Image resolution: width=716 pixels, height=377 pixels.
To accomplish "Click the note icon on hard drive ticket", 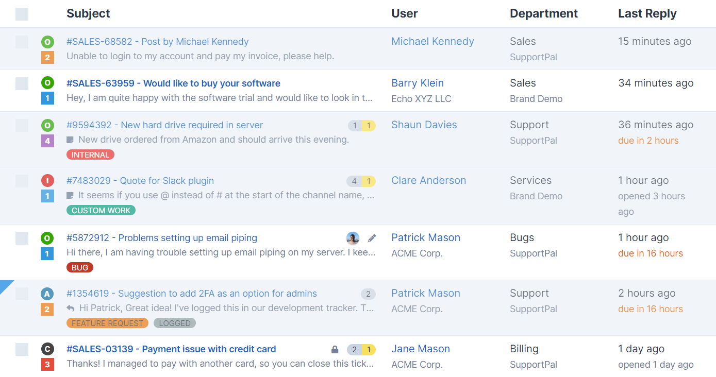I will point(70,140).
